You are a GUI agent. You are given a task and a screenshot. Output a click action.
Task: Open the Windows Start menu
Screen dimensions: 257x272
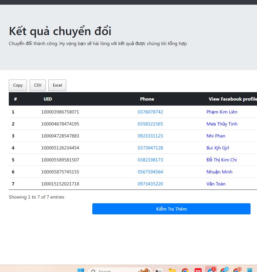(81, 270)
